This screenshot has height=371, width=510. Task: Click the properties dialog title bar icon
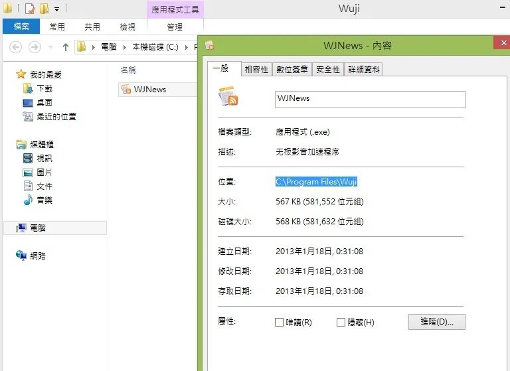(x=209, y=45)
